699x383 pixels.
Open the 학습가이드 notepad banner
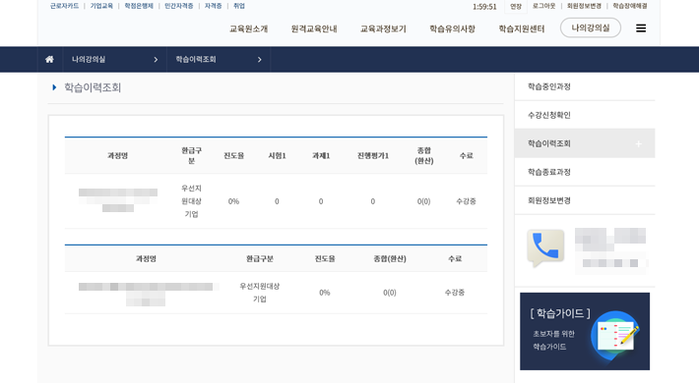click(x=585, y=331)
